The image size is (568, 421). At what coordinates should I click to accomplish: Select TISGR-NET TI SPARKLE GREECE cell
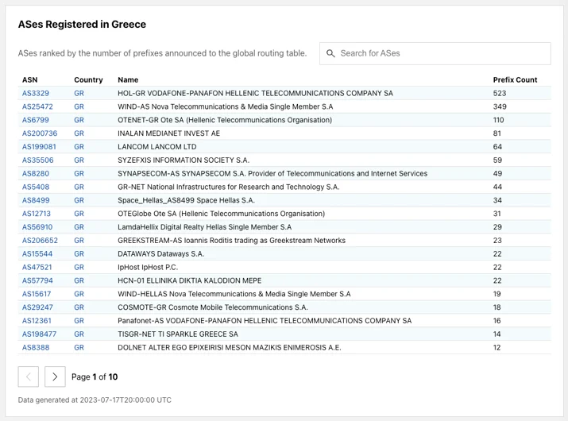(178, 334)
